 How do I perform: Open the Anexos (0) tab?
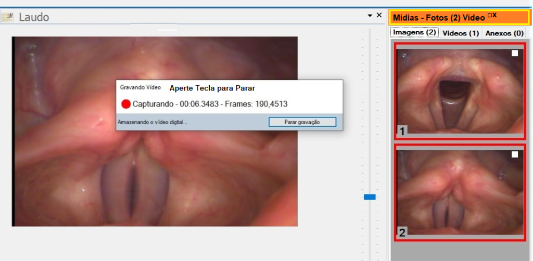(504, 33)
